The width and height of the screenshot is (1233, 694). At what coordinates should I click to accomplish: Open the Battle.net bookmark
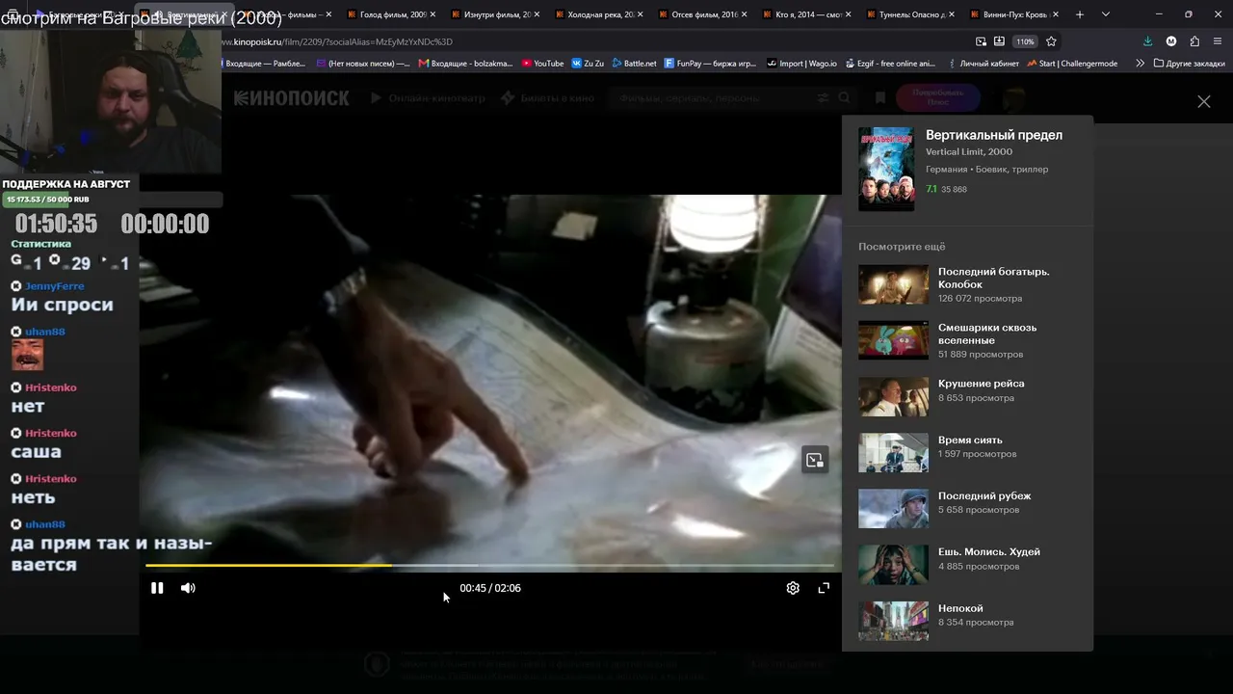pos(634,64)
